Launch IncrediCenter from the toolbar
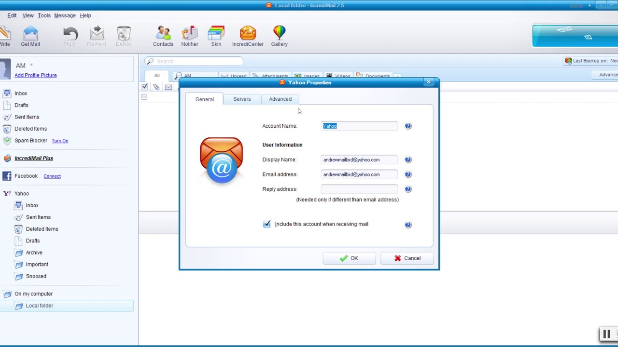The height and width of the screenshot is (347, 618). coord(248,37)
